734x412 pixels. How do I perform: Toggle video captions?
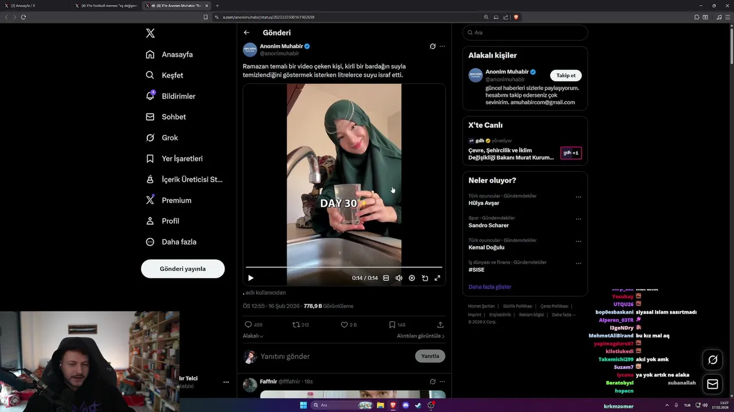tap(386, 278)
